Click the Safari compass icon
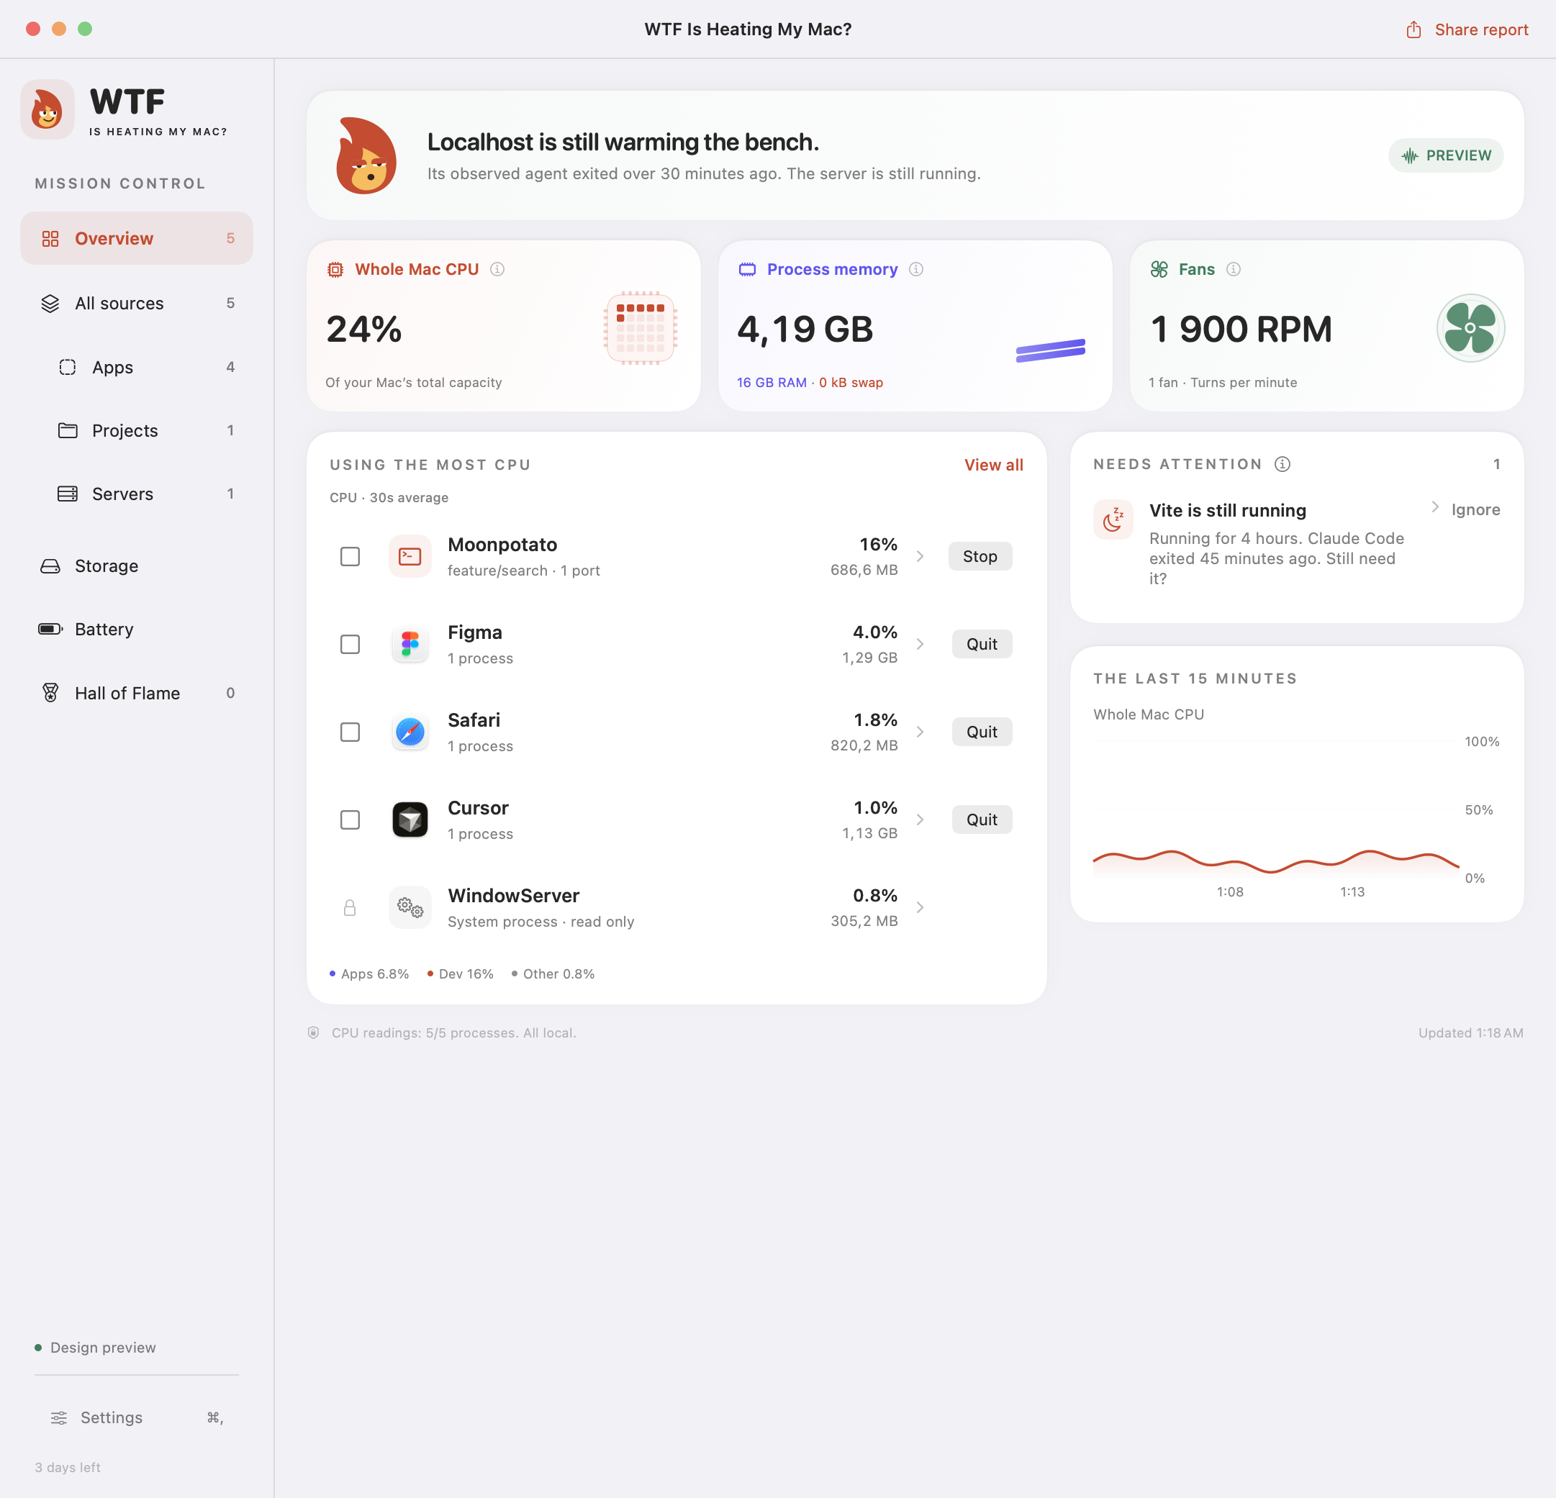This screenshot has height=1498, width=1556. click(410, 731)
